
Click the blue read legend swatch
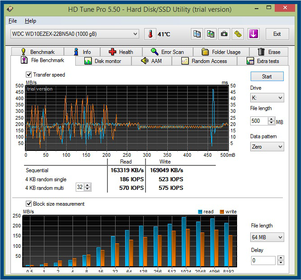200,212
